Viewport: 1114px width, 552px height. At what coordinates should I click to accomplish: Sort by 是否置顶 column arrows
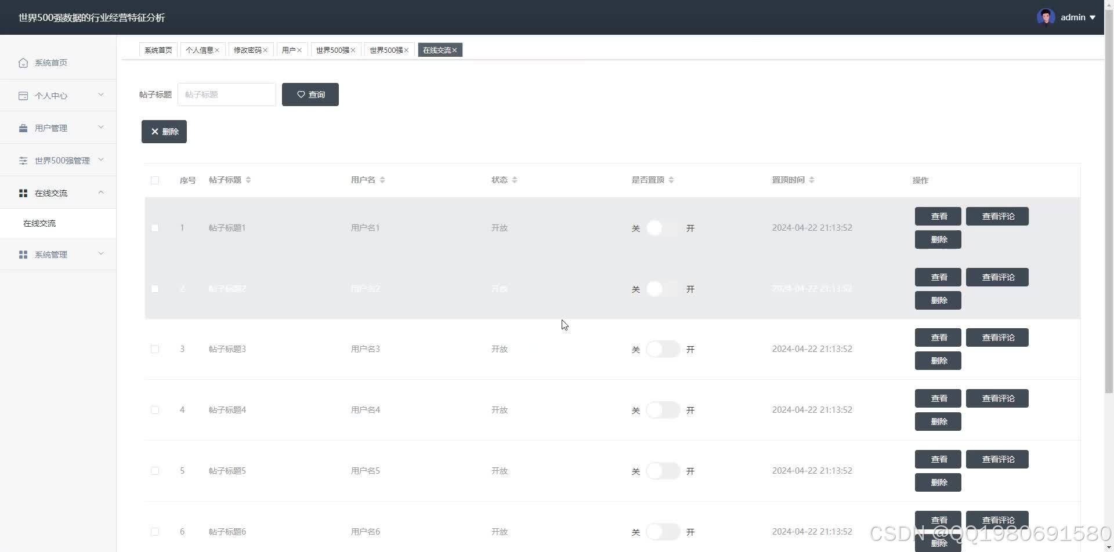pyautogui.click(x=671, y=180)
